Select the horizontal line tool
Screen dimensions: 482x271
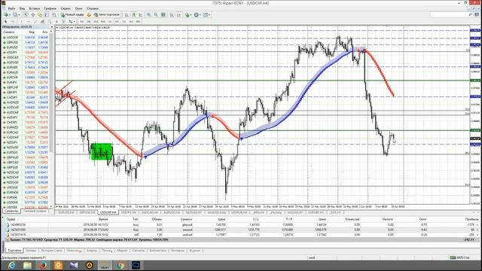point(29,22)
